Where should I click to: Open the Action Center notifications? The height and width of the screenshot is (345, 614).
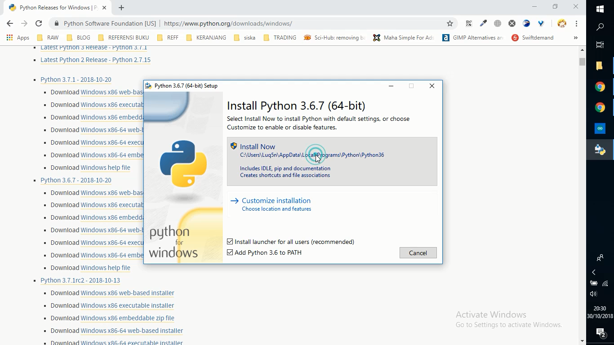tap(601, 332)
